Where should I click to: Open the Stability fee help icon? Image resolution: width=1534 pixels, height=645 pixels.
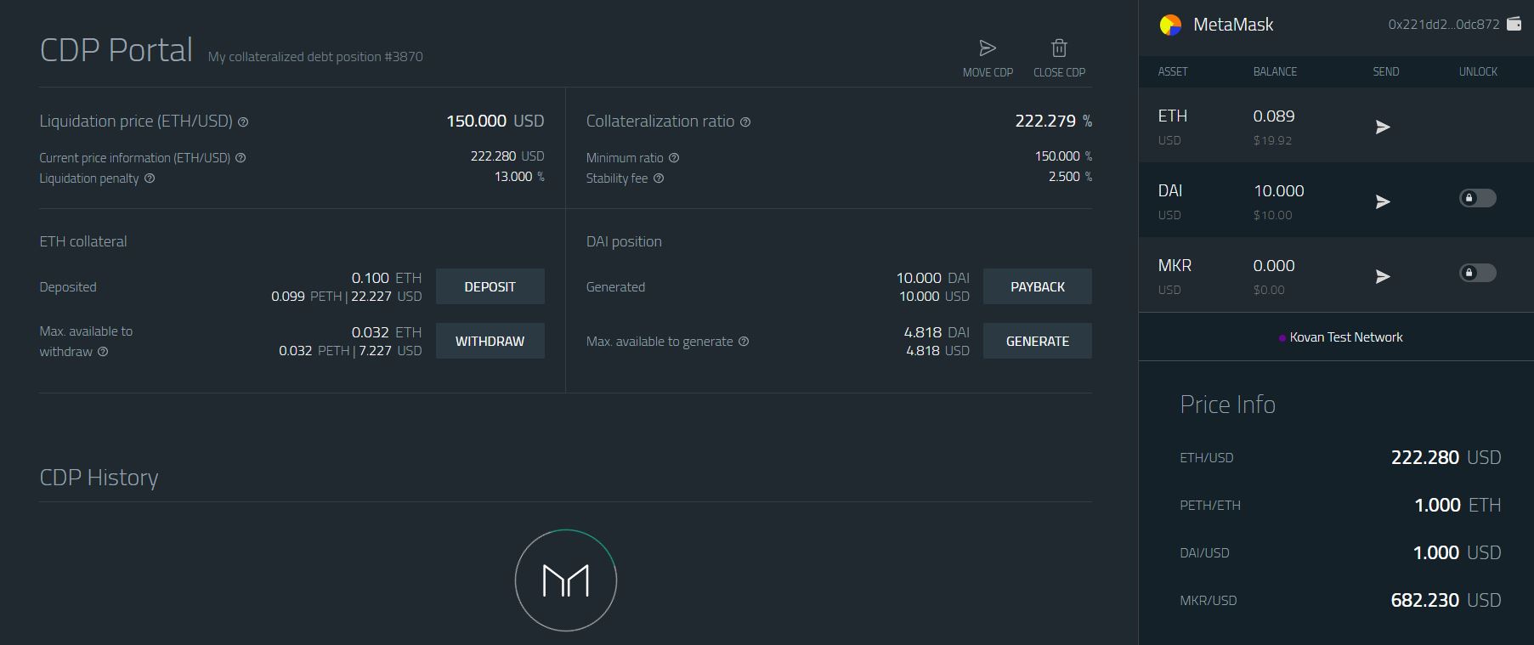coord(659,178)
